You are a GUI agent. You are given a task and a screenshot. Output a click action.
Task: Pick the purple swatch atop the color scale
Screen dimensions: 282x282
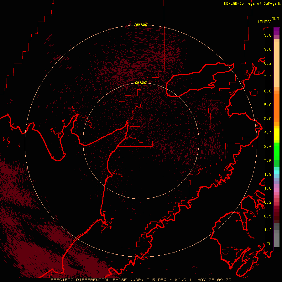click(277, 31)
